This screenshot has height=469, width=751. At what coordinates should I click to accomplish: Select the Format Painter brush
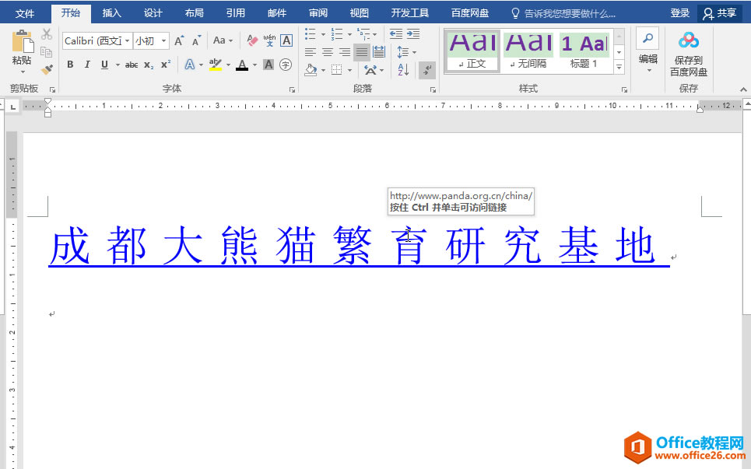pos(47,69)
